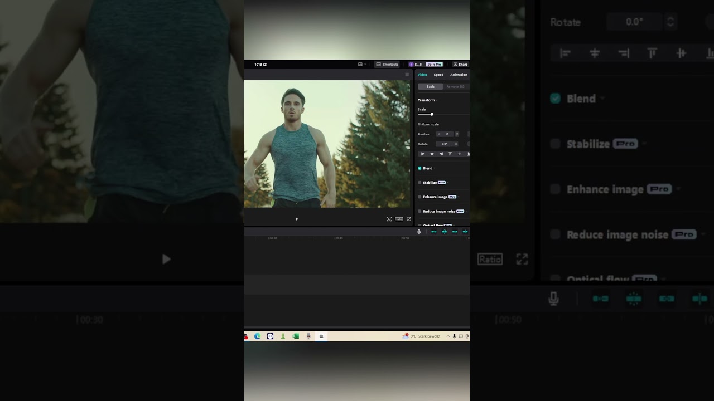Jump to 00:40 on the timeline ruler
The height and width of the screenshot is (401, 714).
click(x=338, y=238)
